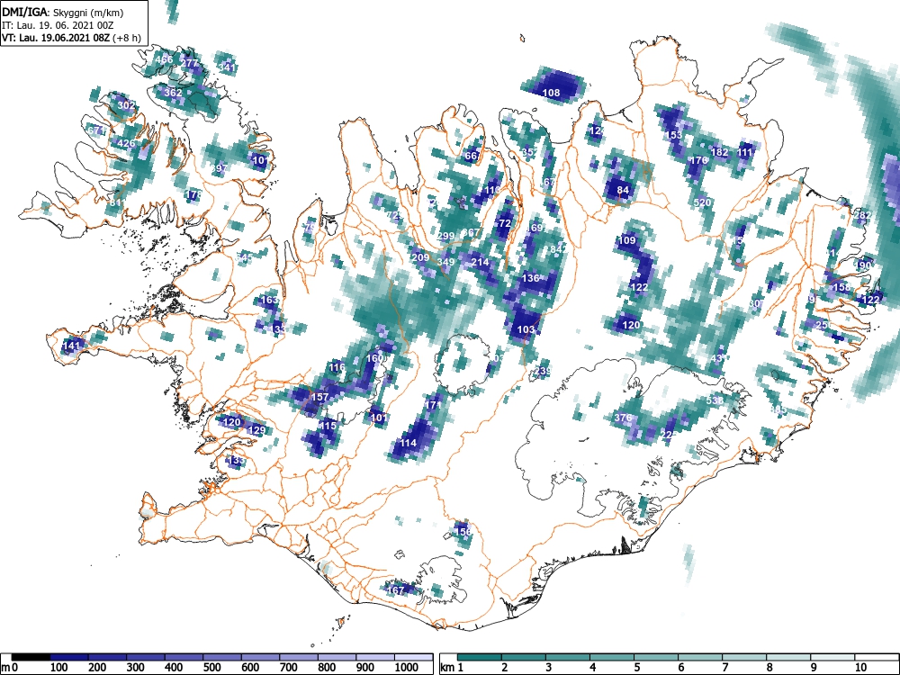
Task: Click the '299' visibility value
Action: (x=445, y=236)
